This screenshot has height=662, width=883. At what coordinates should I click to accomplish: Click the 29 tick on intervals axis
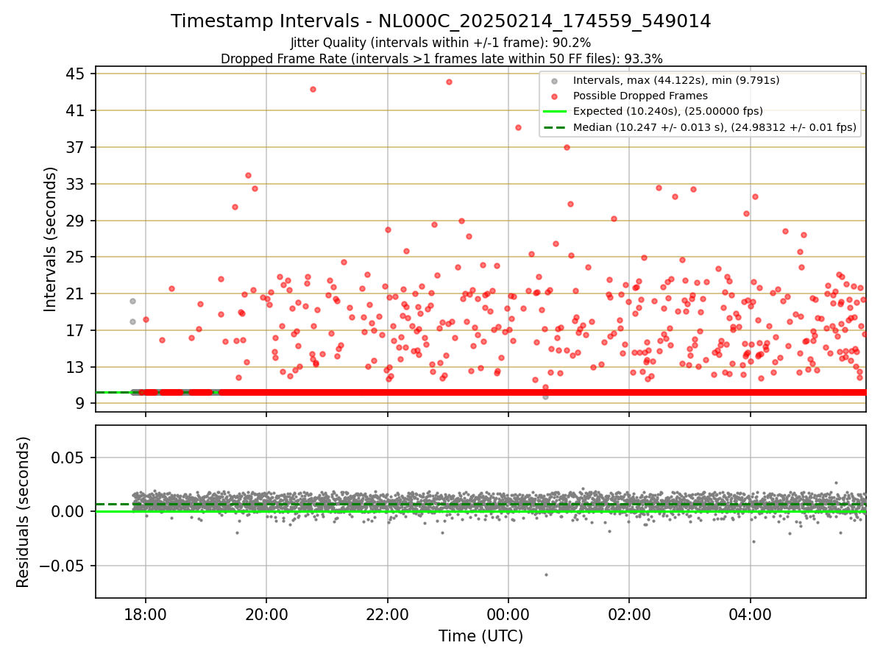pyautogui.click(x=77, y=221)
